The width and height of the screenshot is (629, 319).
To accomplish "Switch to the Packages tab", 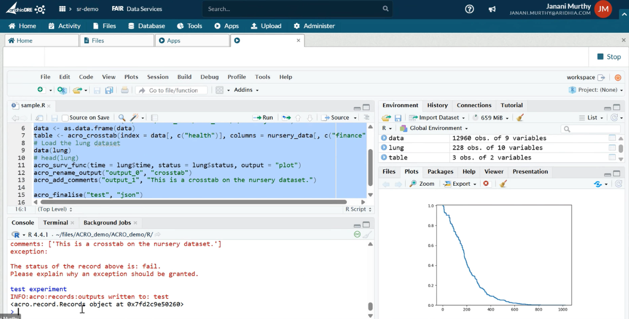I will [x=440, y=171].
